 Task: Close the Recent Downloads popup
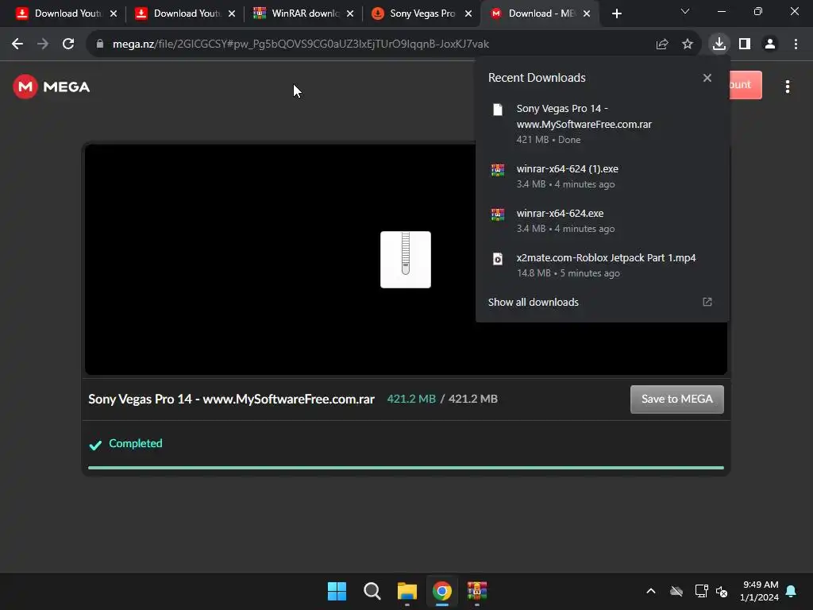point(707,78)
